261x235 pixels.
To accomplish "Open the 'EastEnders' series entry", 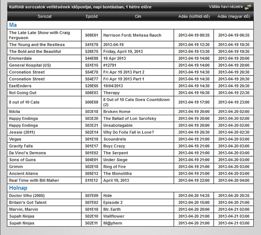I will click(x=20, y=86).
